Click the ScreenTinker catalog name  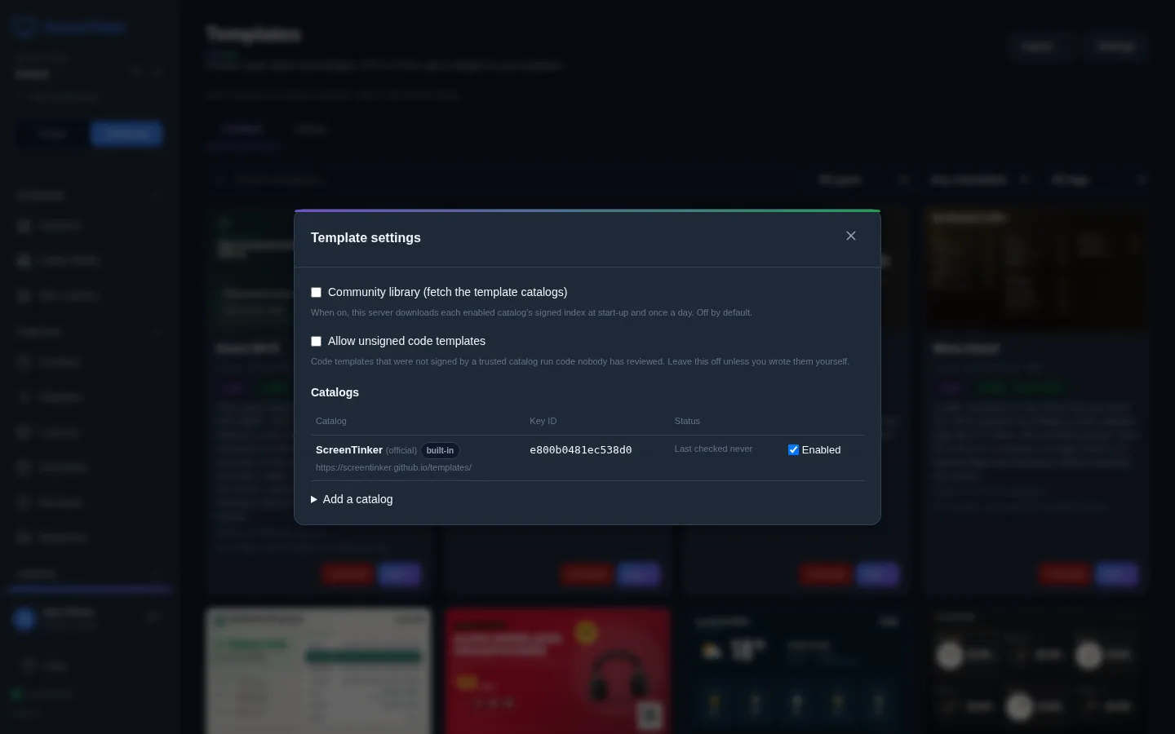[x=349, y=449]
